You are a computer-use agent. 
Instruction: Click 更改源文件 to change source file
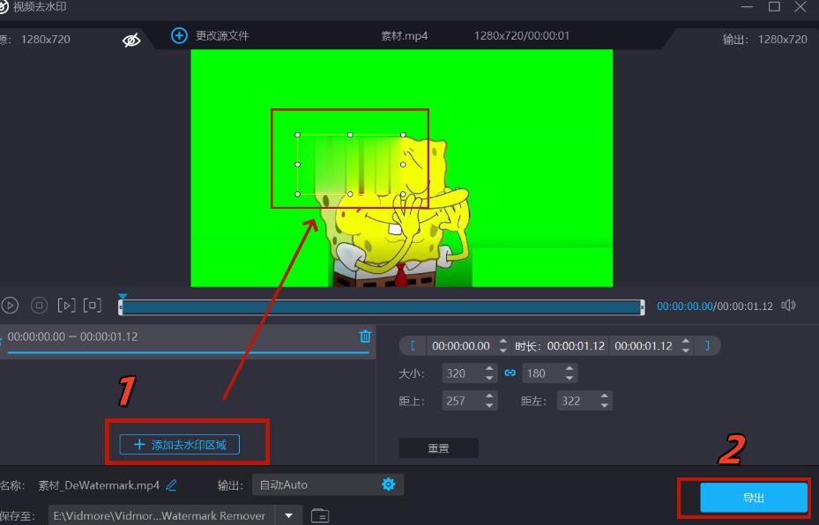[211, 36]
